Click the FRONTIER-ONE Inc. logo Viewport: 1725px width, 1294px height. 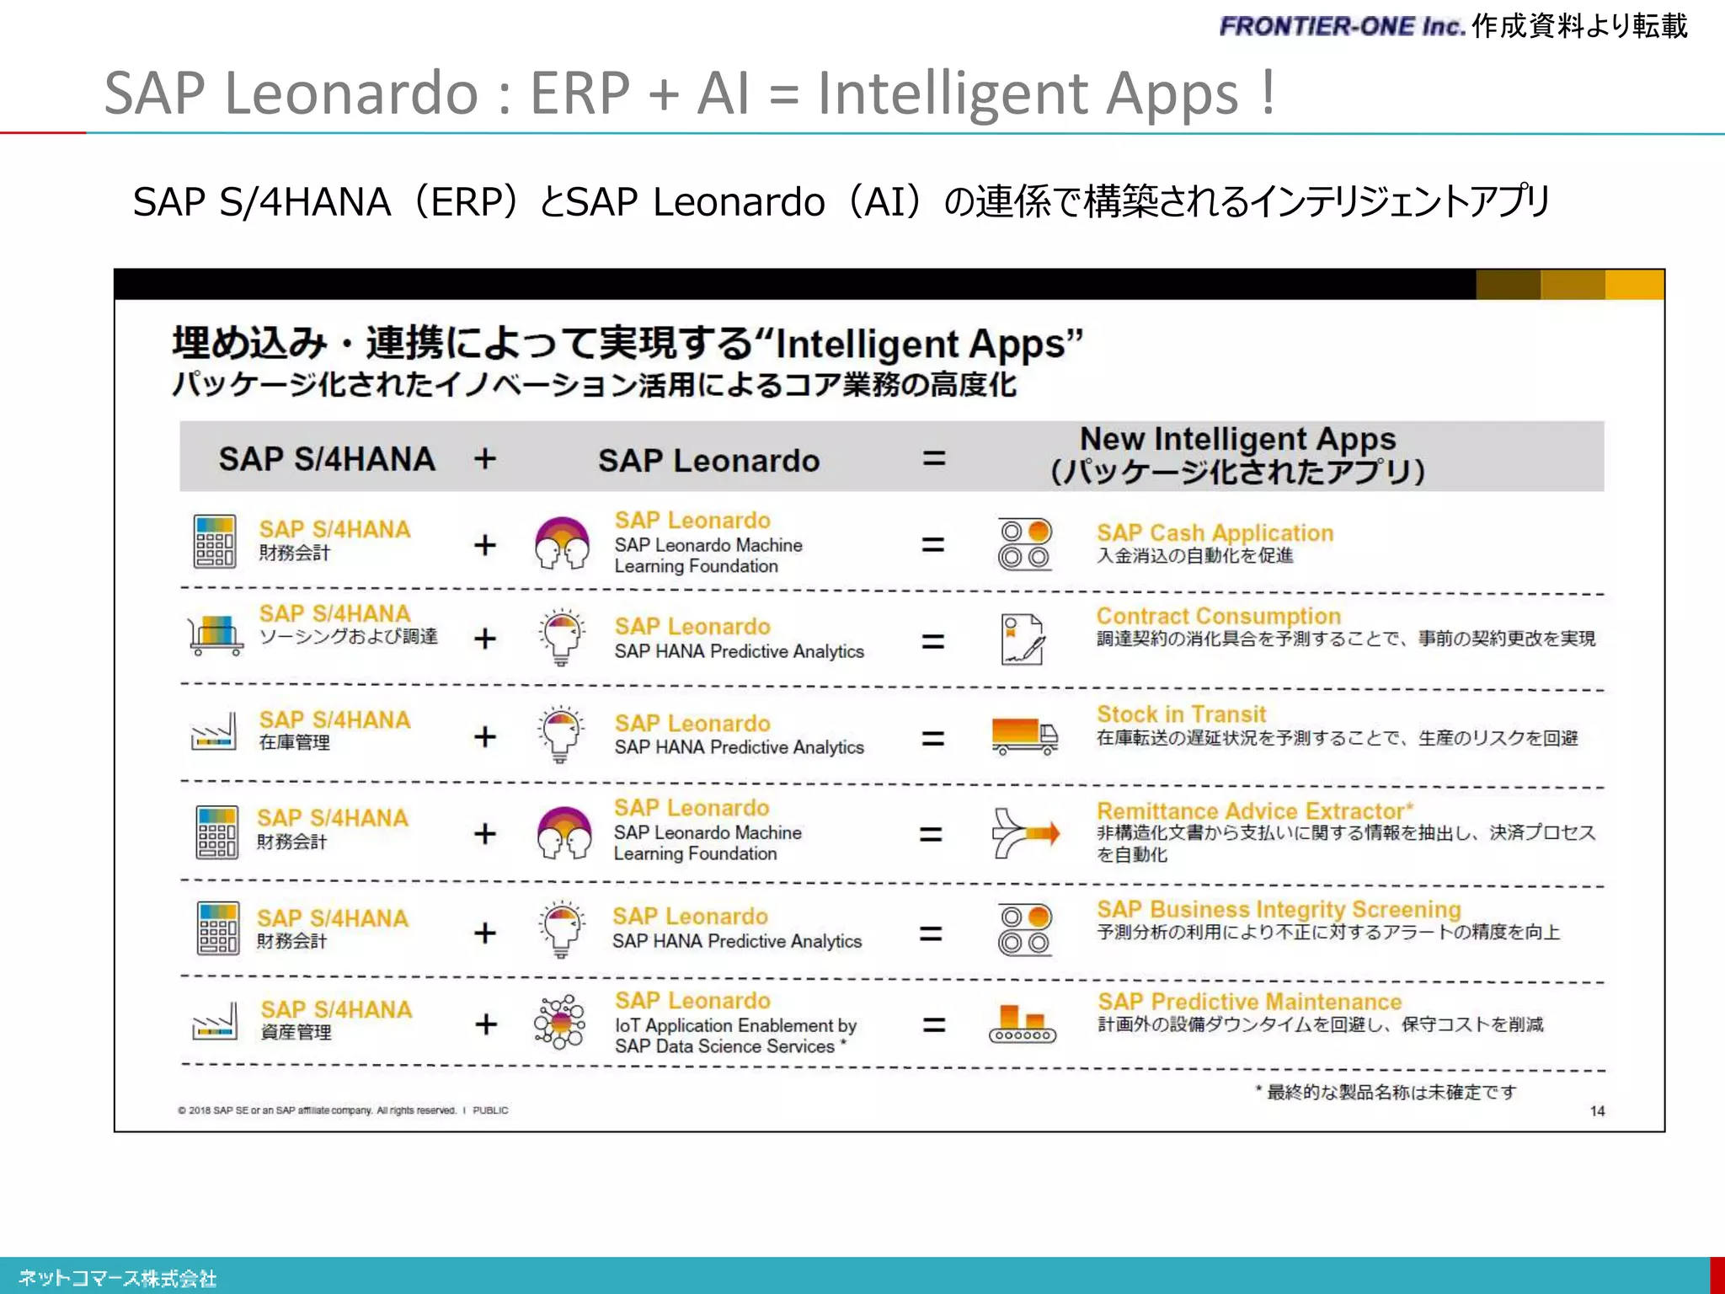pyautogui.click(x=1343, y=26)
